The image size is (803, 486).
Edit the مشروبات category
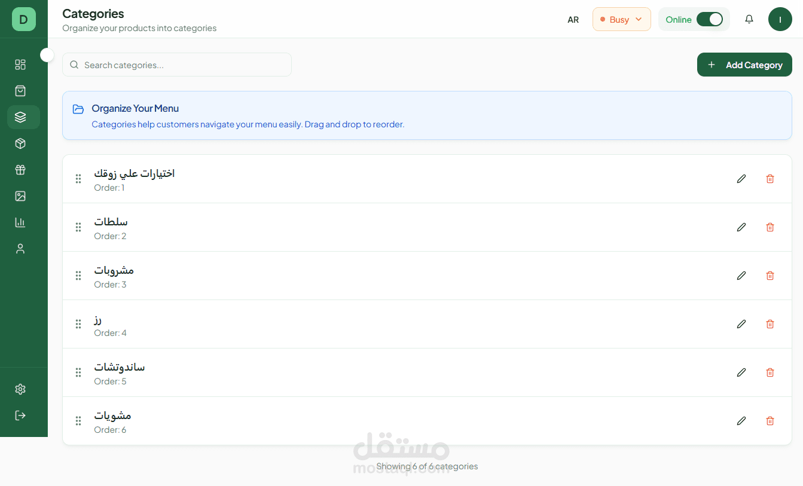pos(741,276)
